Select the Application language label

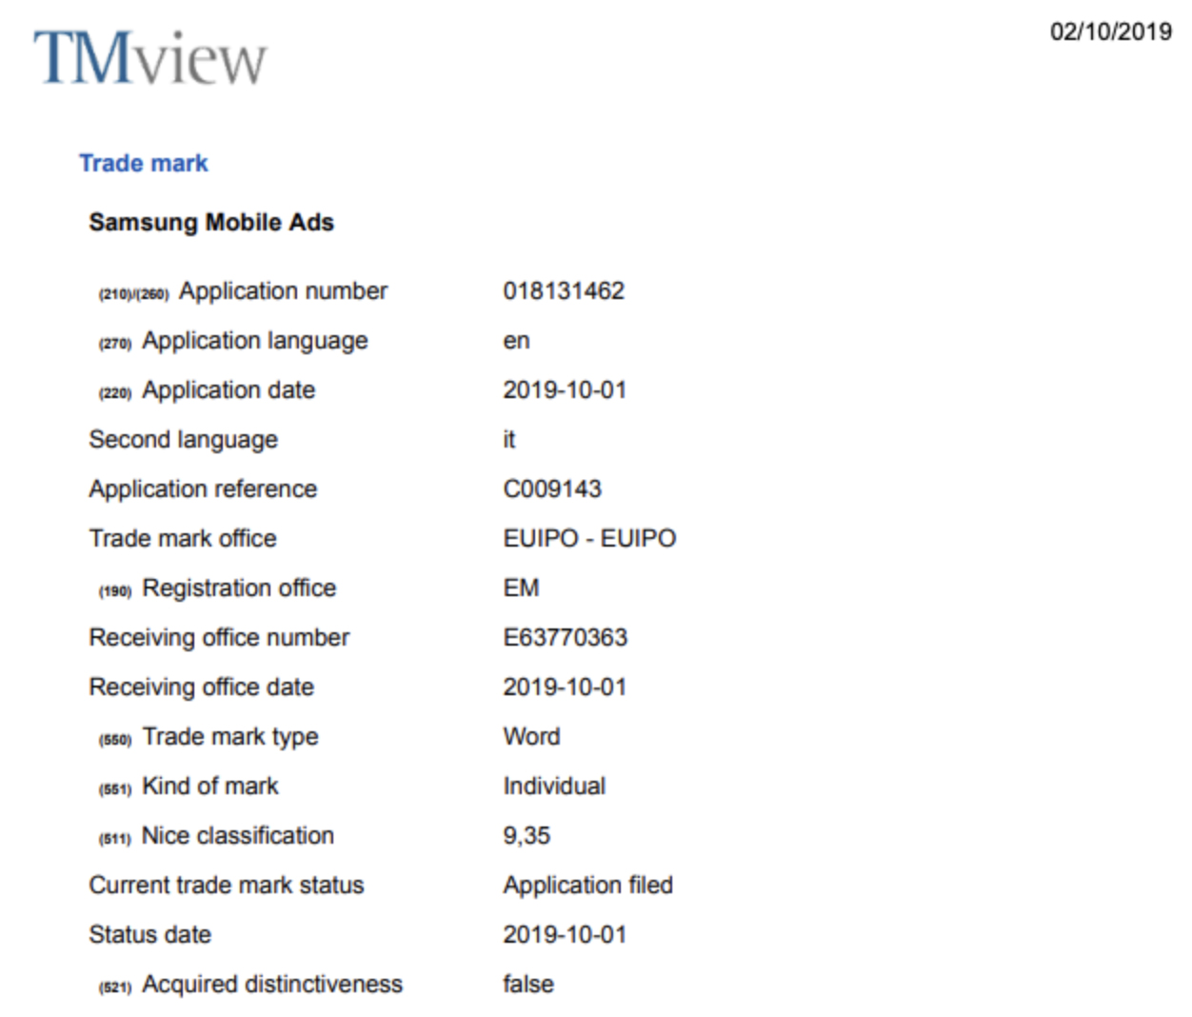[x=254, y=341]
